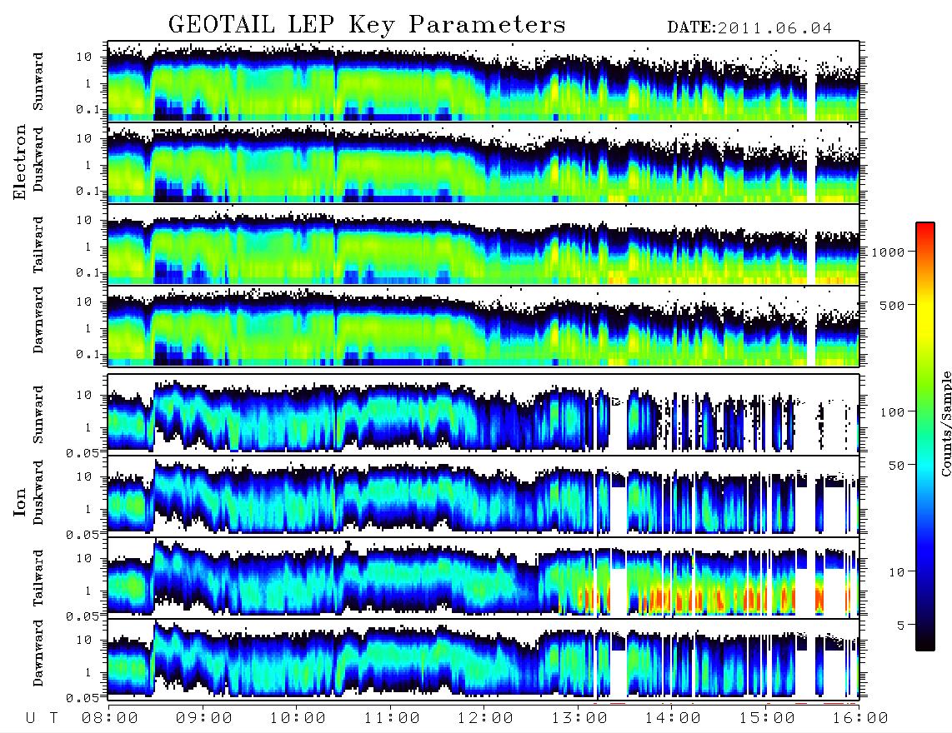
Task: Click the Electron 'Tailward' panel label
Action: pos(38,244)
